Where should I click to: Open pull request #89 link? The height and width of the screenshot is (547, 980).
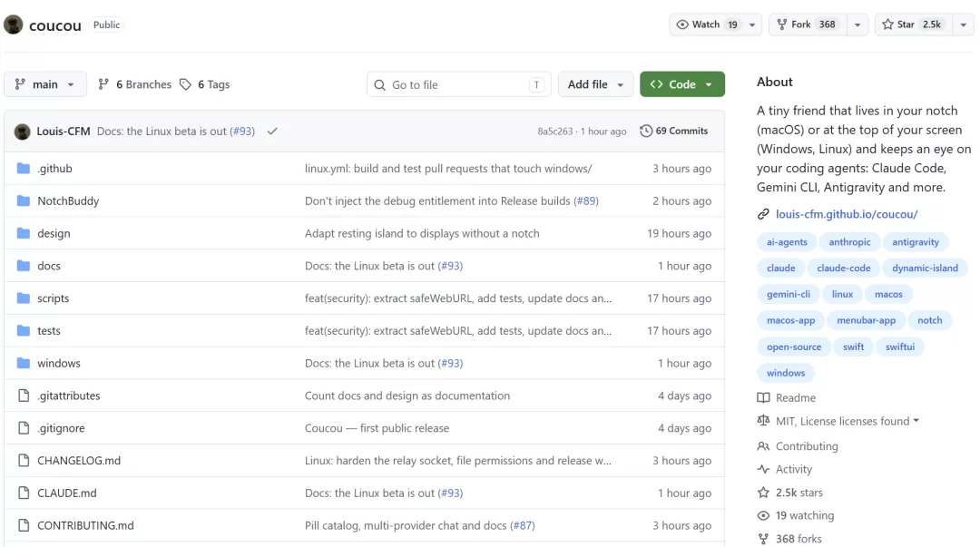coord(586,200)
